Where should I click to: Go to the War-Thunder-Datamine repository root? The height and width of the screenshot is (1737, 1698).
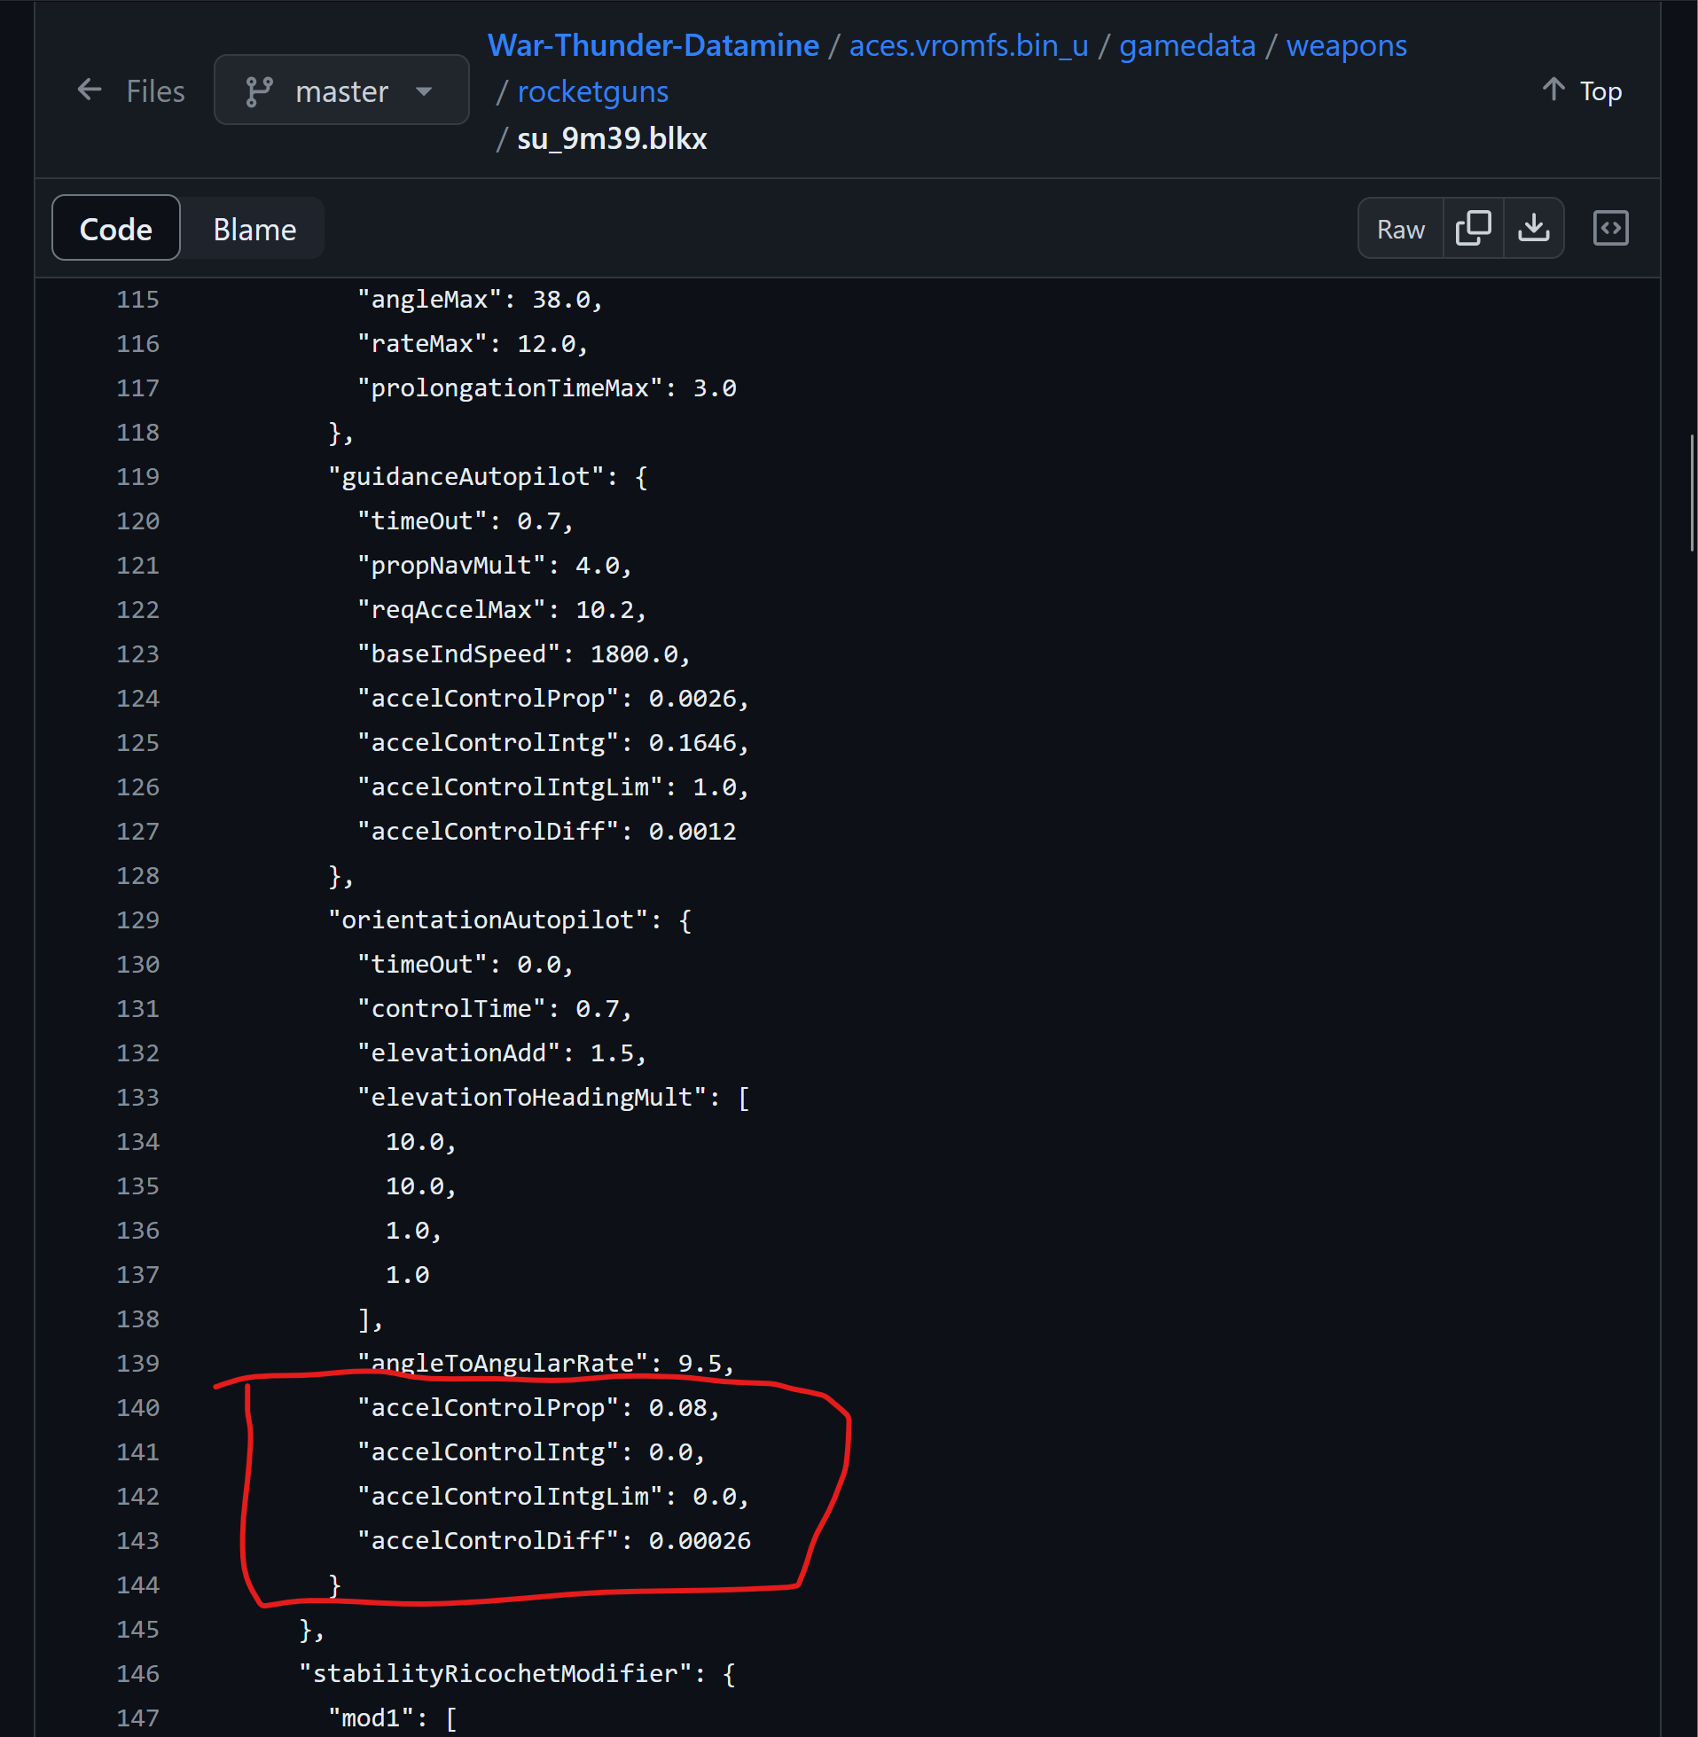(x=653, y=45)
